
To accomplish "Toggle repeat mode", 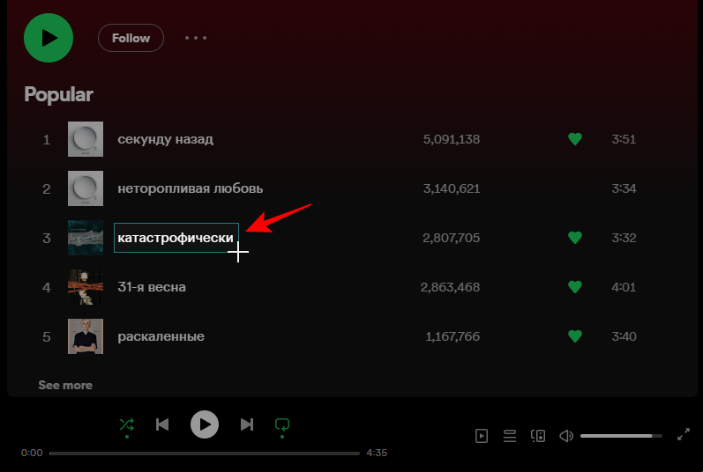I will (282, 424).
